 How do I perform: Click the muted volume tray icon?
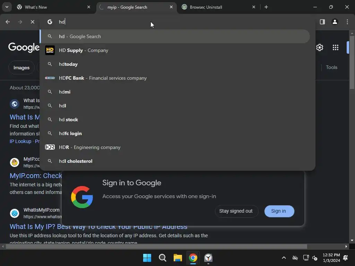point(315,258)
